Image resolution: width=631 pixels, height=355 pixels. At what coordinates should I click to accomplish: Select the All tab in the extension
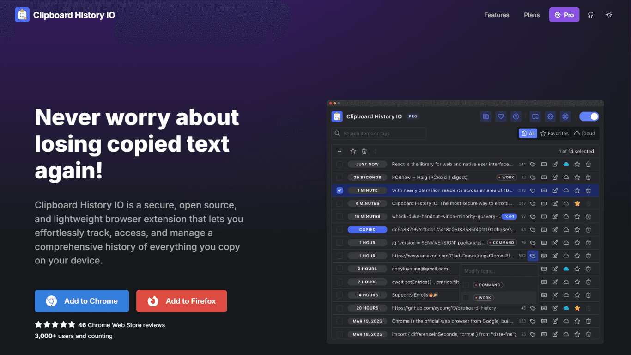(528, 133)
